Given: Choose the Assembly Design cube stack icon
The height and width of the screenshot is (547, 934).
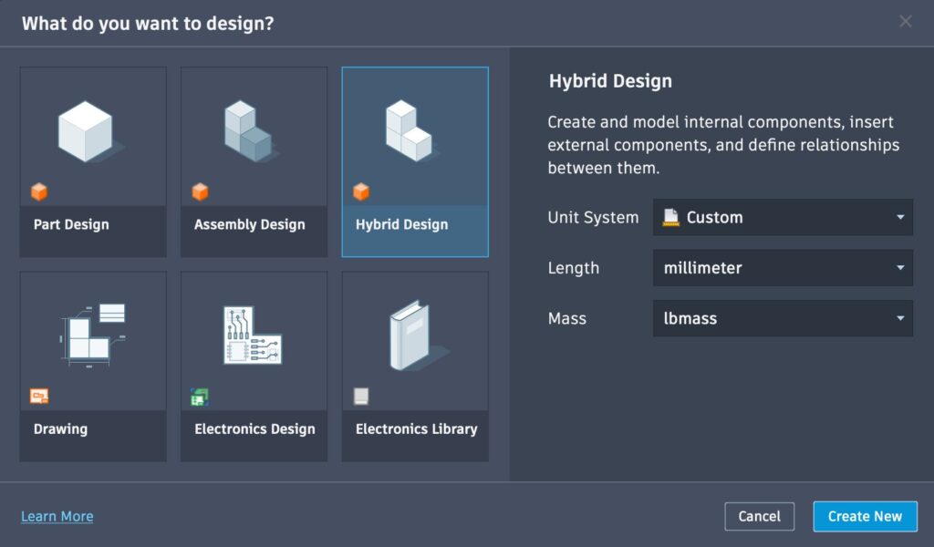Looking at the screenshot, I should (254, 132).
